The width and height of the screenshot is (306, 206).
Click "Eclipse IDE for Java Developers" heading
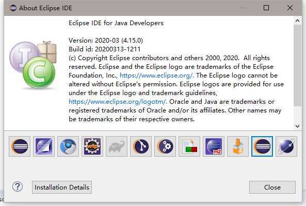tap(116, 23)
